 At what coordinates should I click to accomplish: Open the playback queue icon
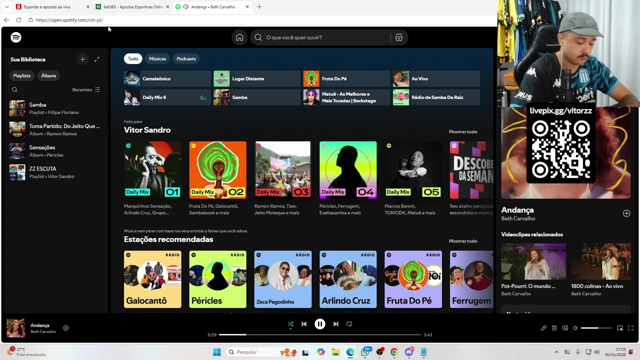554,328
